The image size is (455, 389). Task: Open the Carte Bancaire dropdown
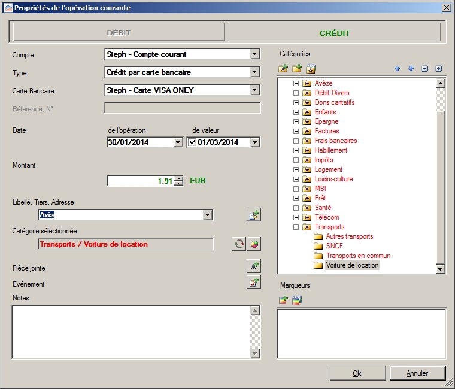[x=255, y=90]
